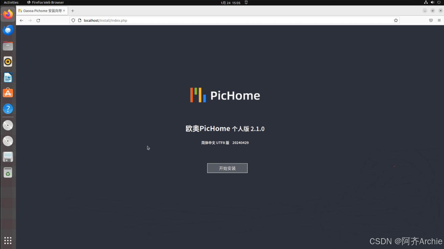This screenshot has height=249, width=444.
Task: Click the 简体中文 UTF8 版 20240429 text
Action: [225, 143]
